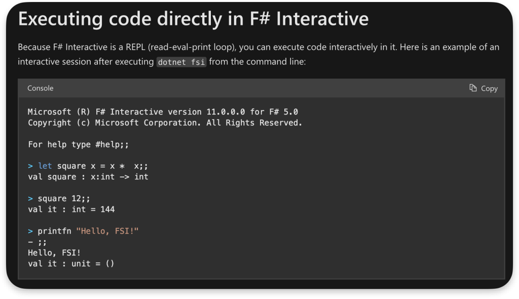Image resolution: width=519 pixels, height=299 pixels.
Task: Click the Console language label
Action: pyautogui.click(x=40, y=88)
